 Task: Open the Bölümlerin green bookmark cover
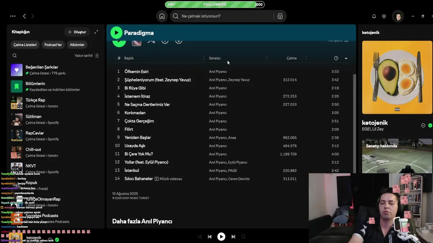point(17,86)
